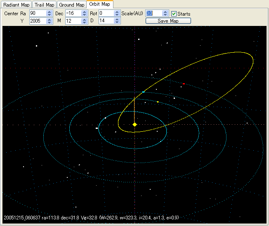Click the Dec value field
The image size is (269, 226).
pos(73,14)
